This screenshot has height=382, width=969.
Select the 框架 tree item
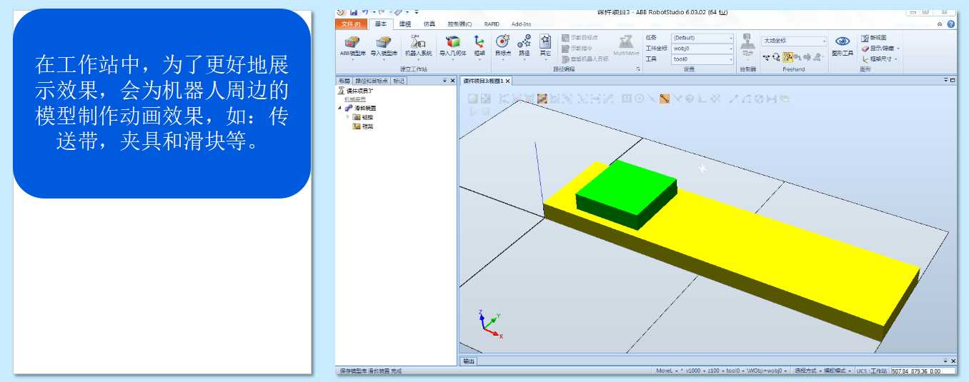(363, 126)
